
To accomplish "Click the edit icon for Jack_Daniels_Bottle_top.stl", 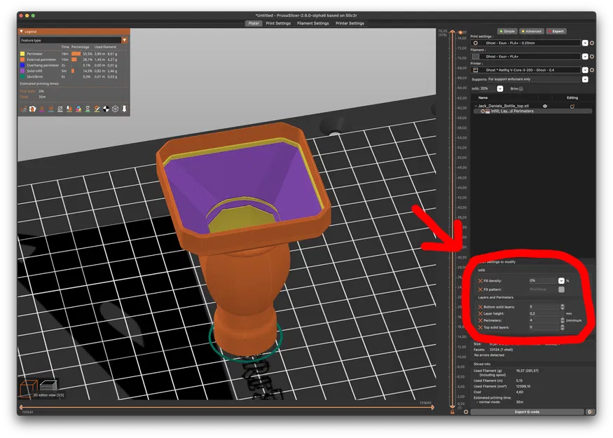I will 572,107.
